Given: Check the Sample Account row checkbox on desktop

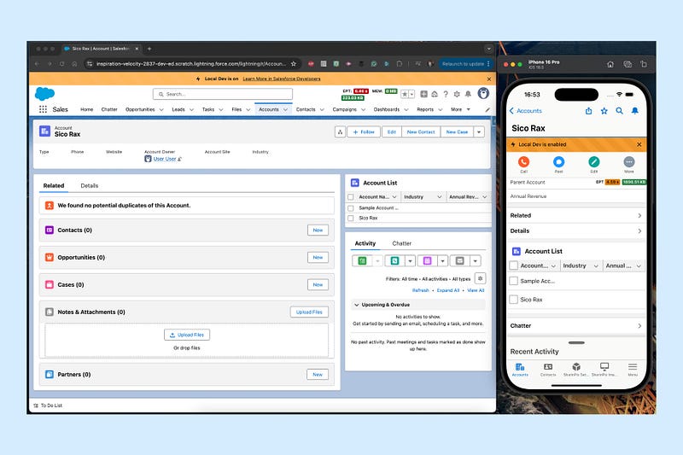Looking at the screenshot, I should tap(351, 207).
